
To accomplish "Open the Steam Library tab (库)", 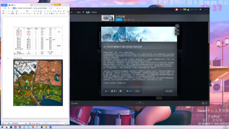I will 83,12.
